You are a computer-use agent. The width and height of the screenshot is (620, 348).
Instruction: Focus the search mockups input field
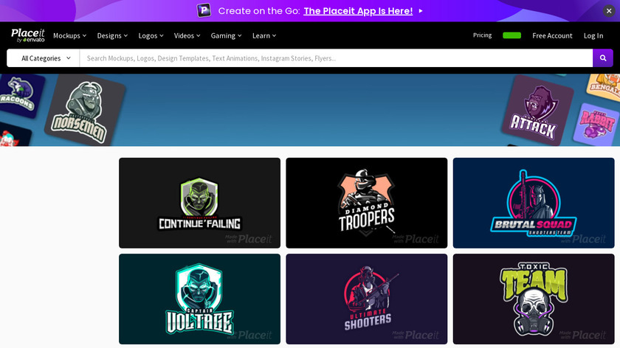point(336,58)
